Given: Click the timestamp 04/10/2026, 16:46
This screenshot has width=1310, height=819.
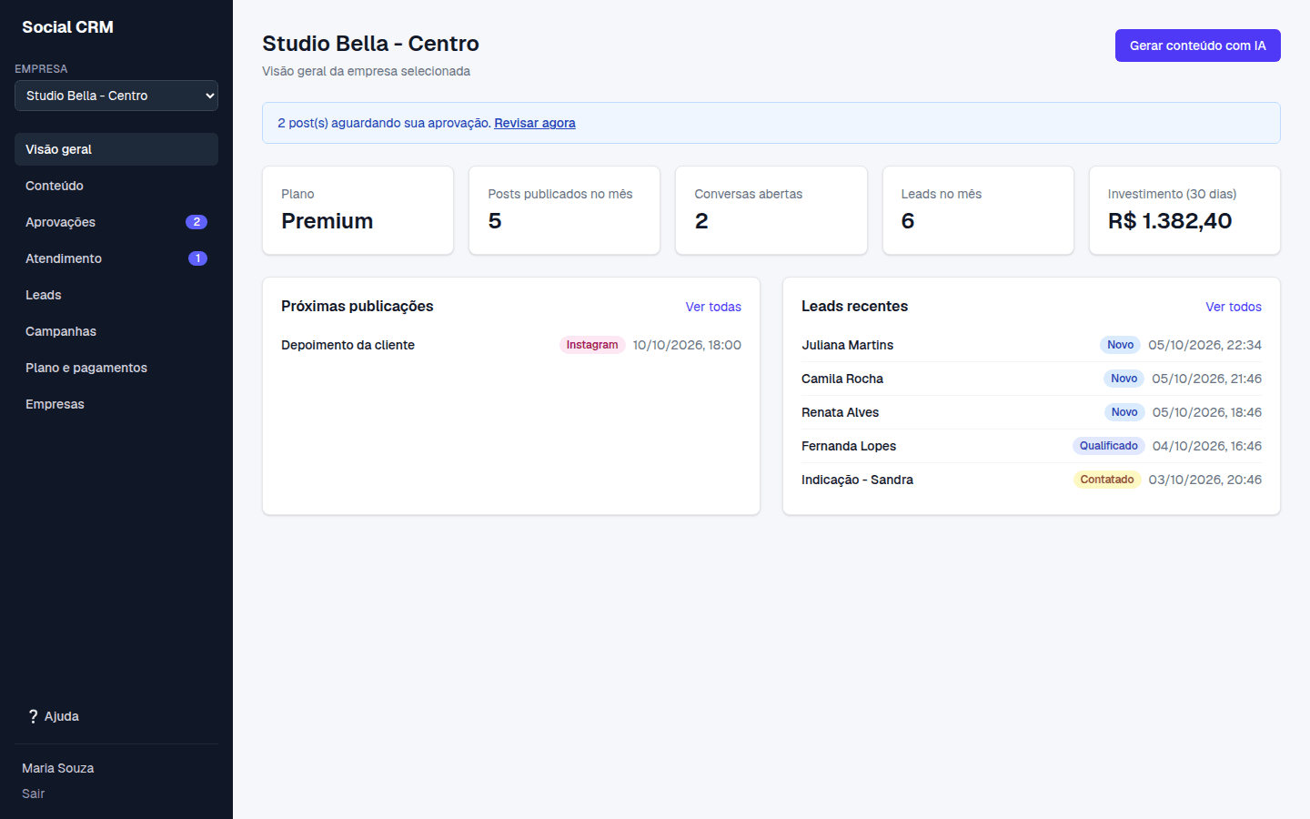Looking at the screenshot, I should (1207, 446).
